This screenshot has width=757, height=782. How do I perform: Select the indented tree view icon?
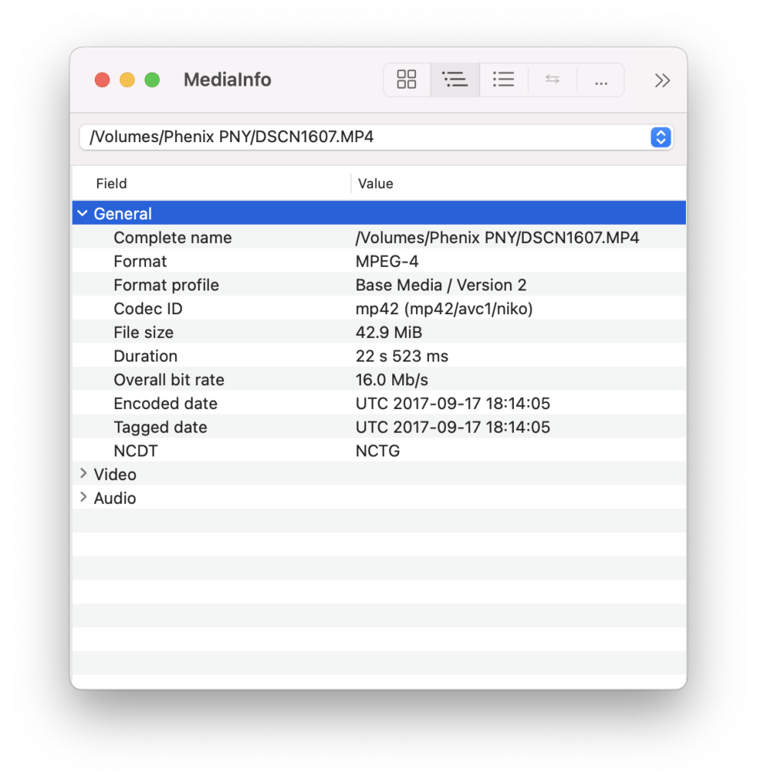[x=455, y=79]
